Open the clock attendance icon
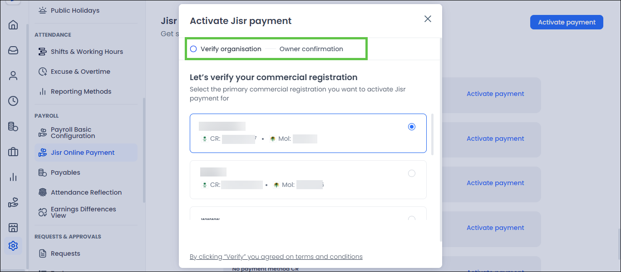The image size is (621, 272). (x=13, y=101)
